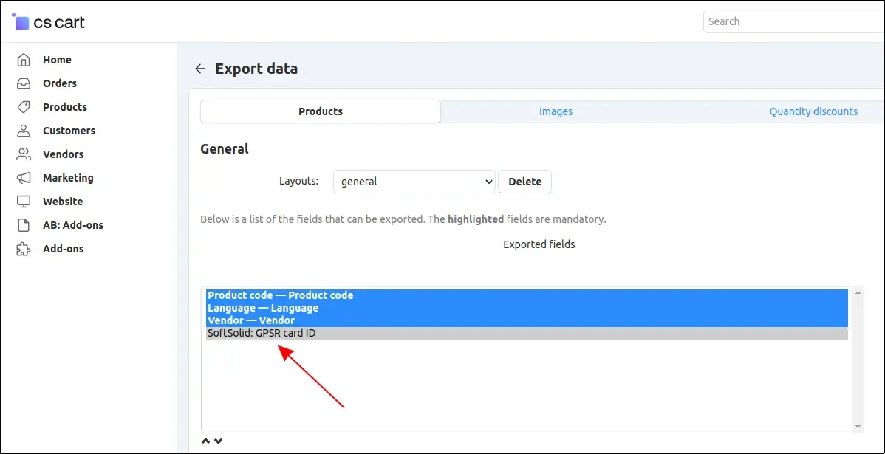Move selected field down with the down chevron

coord(219,441)
